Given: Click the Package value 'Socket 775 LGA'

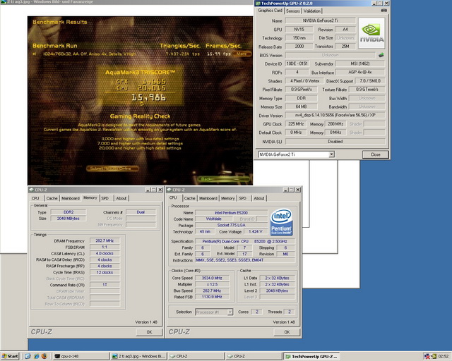Looking at the screenshot, I should [231, 225].
